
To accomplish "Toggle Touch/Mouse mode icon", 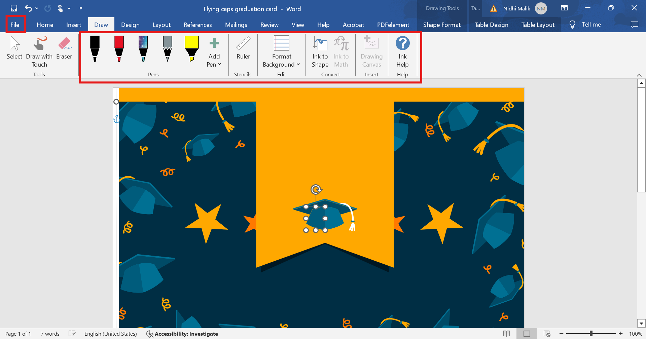I will (x=60, y=8).
